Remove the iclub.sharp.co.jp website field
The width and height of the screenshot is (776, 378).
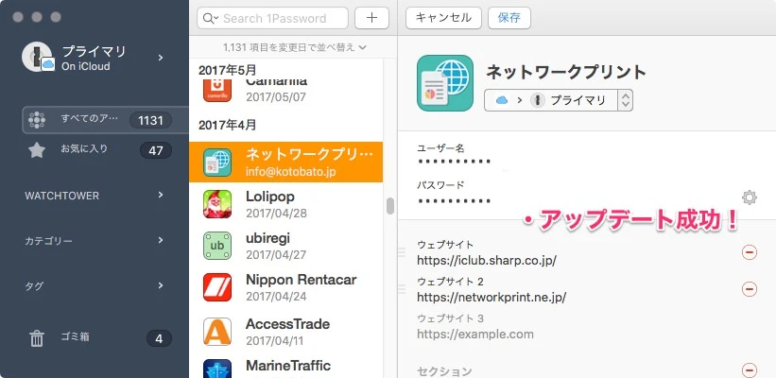pyautogui.click(x=750, y=252)
